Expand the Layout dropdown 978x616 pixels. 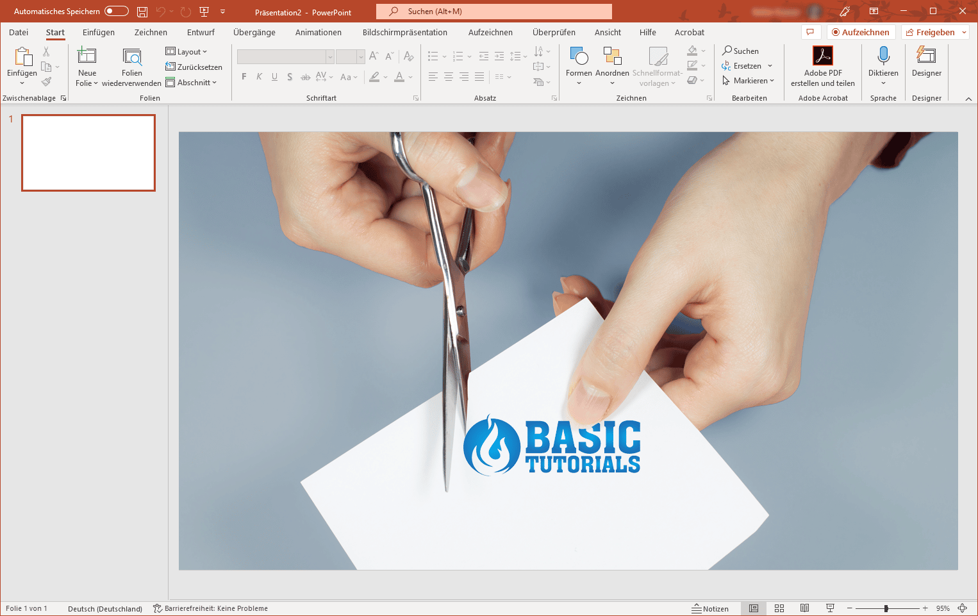click(x=186, y=52)
